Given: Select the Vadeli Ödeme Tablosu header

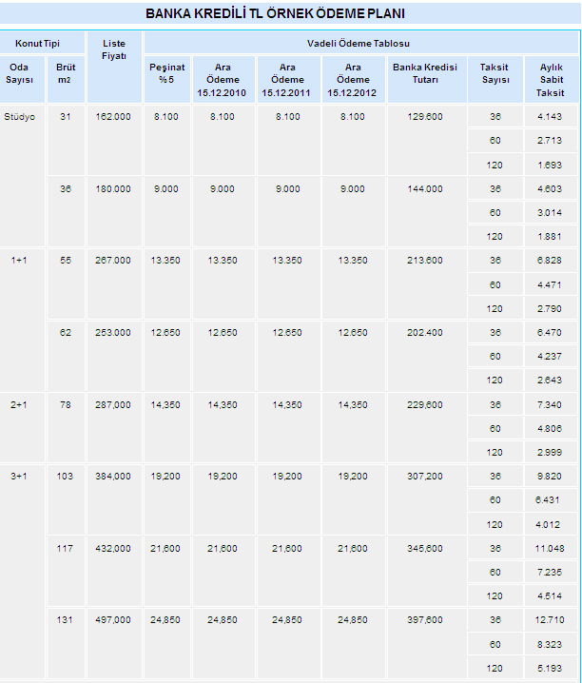Looking at the screenshot, I should [x=359, y=44].
